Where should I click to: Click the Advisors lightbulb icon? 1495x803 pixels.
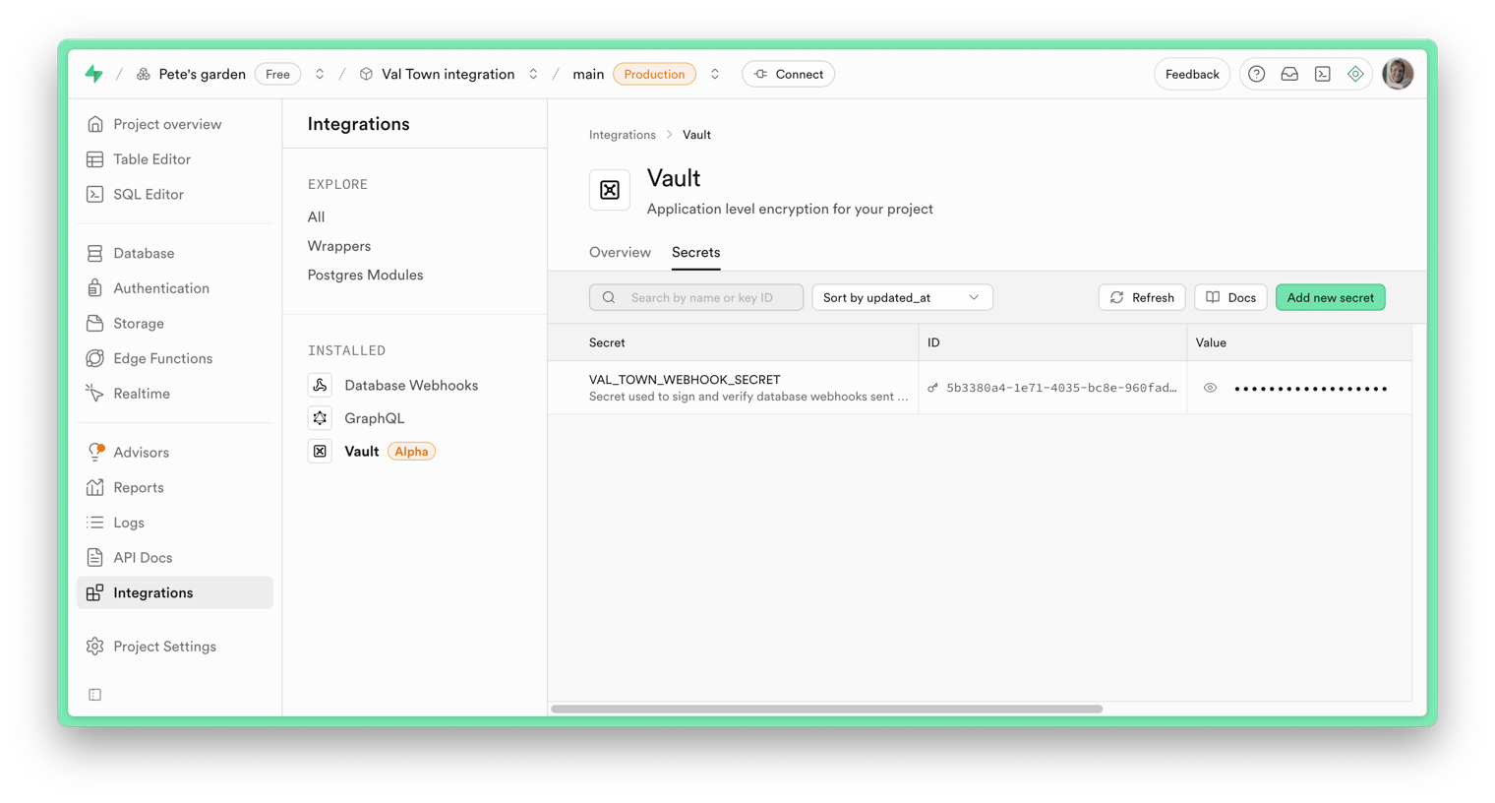[x=95, y=453]
